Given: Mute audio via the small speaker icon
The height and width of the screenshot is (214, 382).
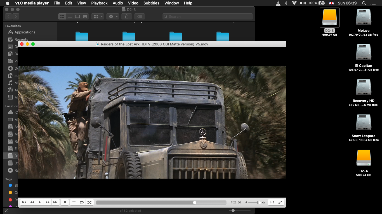Looking at the screenshot, I should (x=246, y=203).
